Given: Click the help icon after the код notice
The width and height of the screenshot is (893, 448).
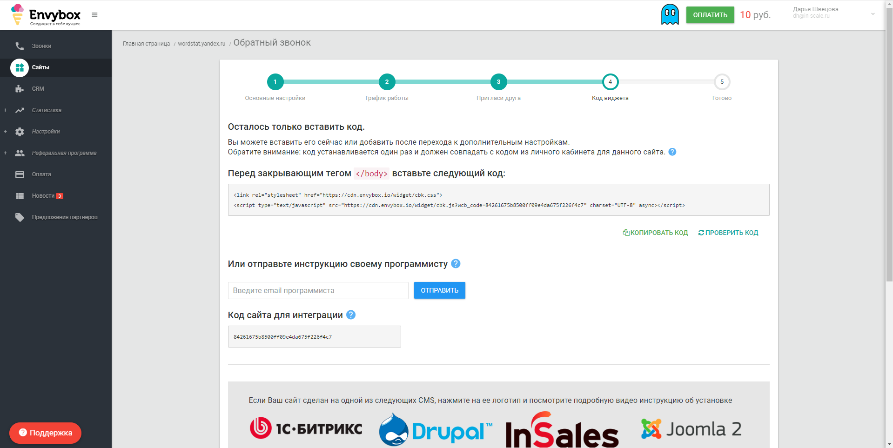Looking at the screenshot, I should [672, 152].
